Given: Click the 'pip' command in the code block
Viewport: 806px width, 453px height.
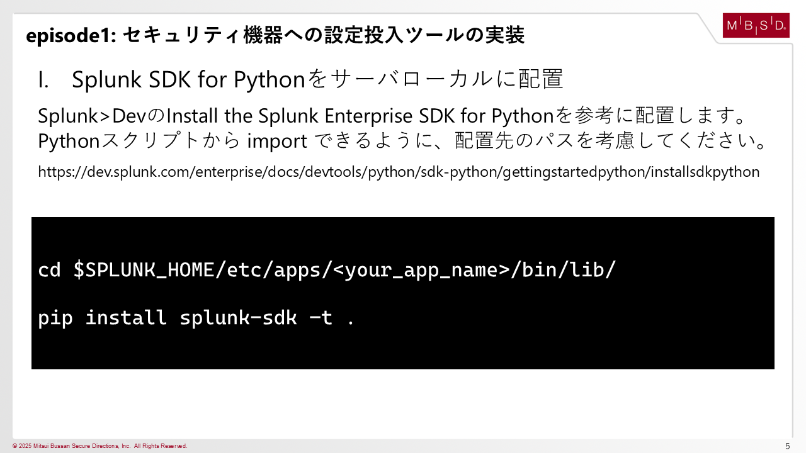Looking at the screenshot, I should point(55,318).
